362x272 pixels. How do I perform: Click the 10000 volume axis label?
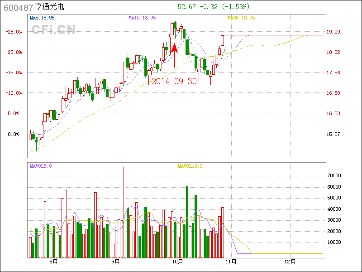pyautogui.click(x=334, y=242)
